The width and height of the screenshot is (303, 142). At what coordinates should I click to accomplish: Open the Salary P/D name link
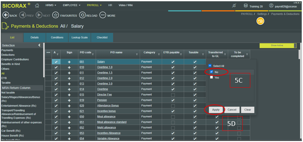tap(101, 62)
